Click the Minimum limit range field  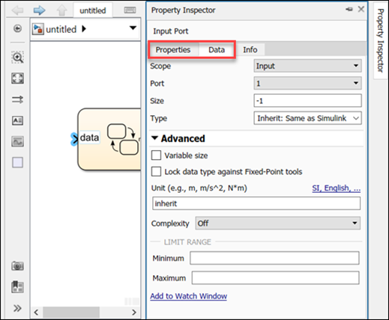274,258
